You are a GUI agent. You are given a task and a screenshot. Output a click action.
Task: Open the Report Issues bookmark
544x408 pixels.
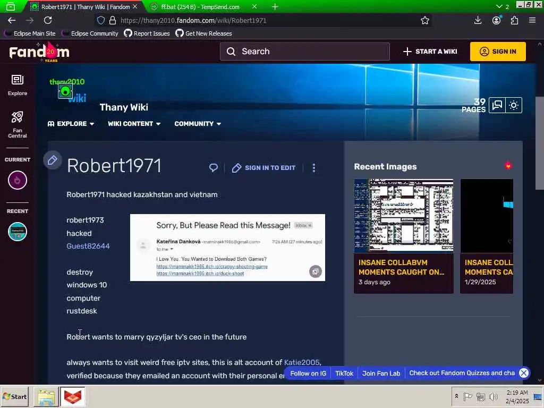pos(147,33)
